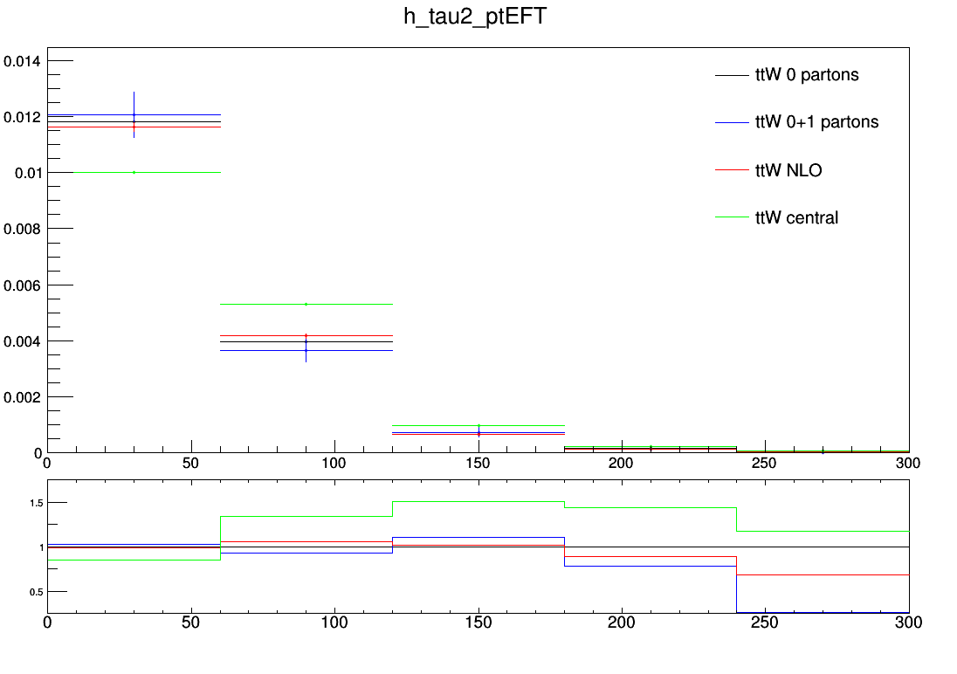Click ratio panel x-axis label 300
957x674 pixels.
coord(908,622)
